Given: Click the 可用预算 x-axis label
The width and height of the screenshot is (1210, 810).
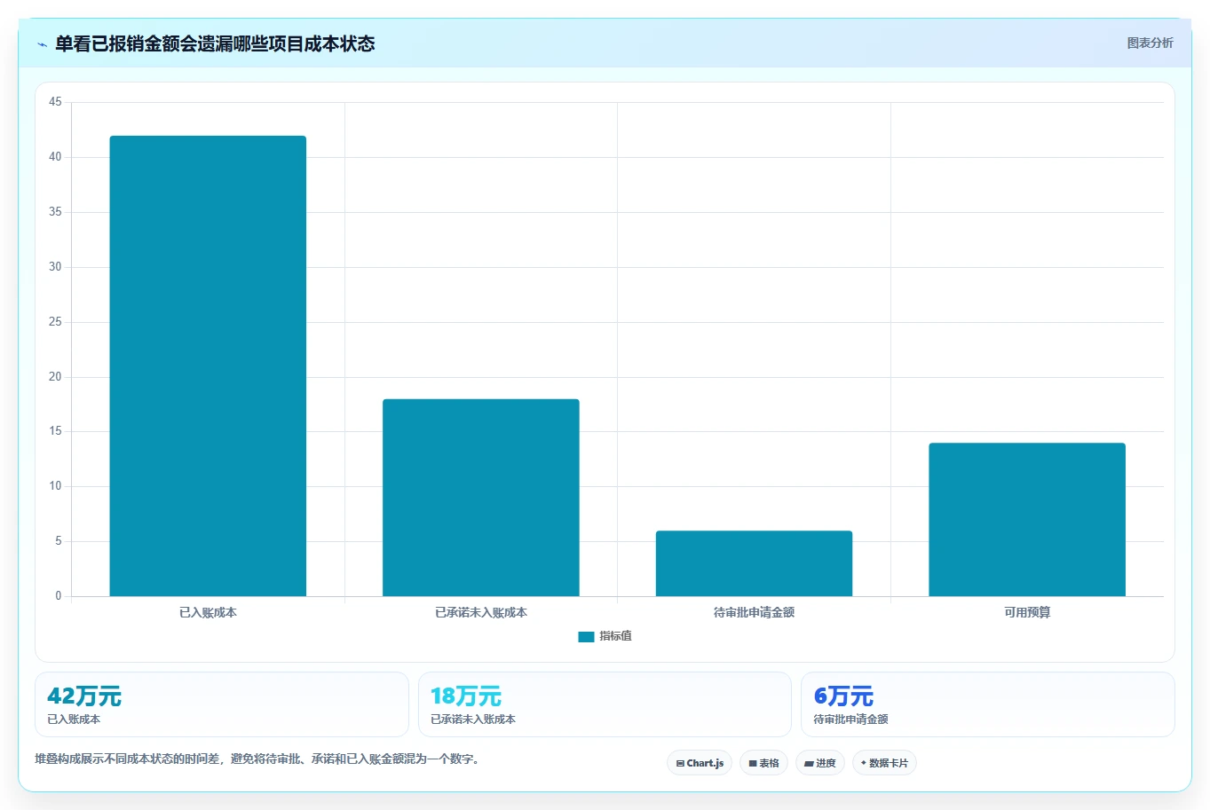Looking at the screenshot, I should pos(1027,612).
